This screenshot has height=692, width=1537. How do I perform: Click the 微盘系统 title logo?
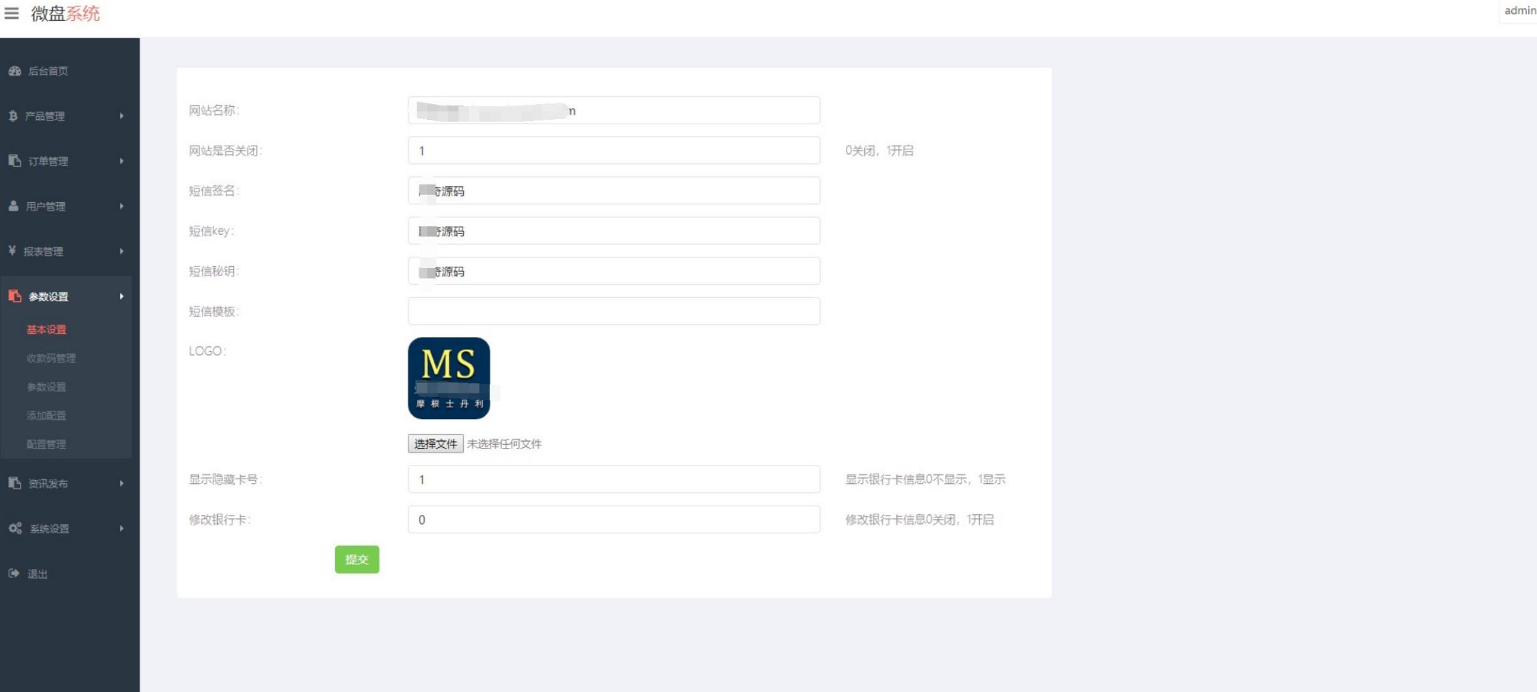[x=65, y=14]
